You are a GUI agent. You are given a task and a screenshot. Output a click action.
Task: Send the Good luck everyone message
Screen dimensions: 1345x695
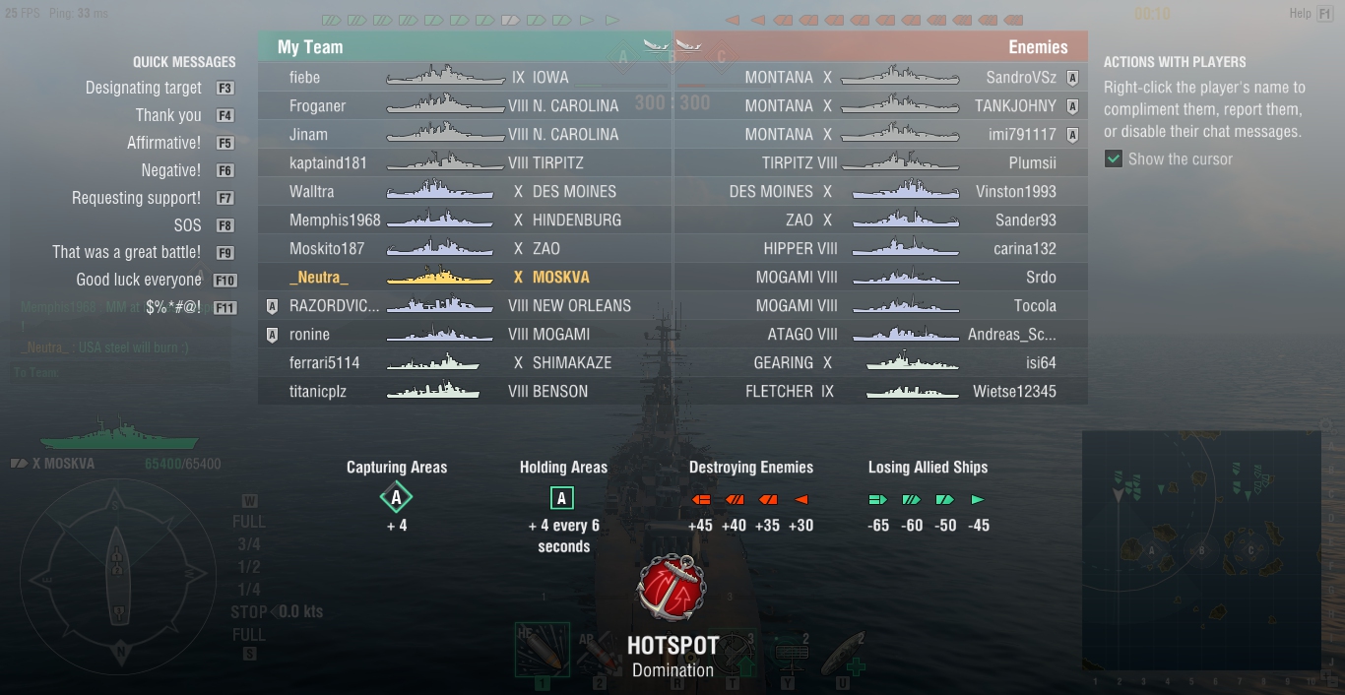point(139,280)
